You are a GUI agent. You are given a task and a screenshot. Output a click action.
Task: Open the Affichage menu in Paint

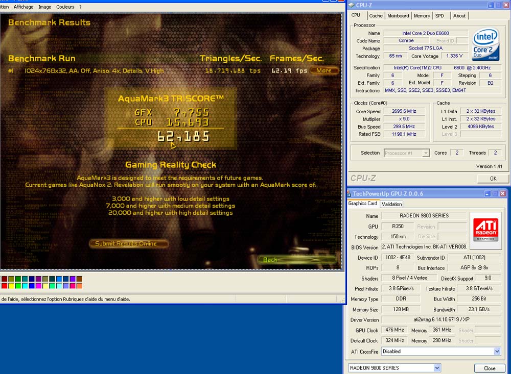point(24,7)
